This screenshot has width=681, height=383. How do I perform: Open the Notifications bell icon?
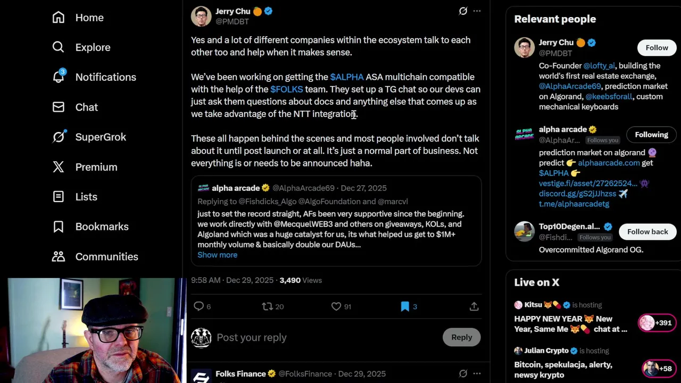click(59, 77)
